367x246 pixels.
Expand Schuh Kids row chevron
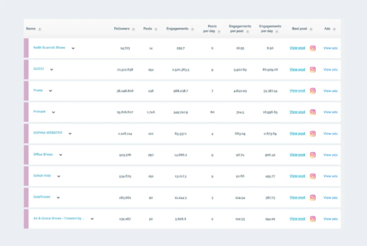(x=59, y=176)
